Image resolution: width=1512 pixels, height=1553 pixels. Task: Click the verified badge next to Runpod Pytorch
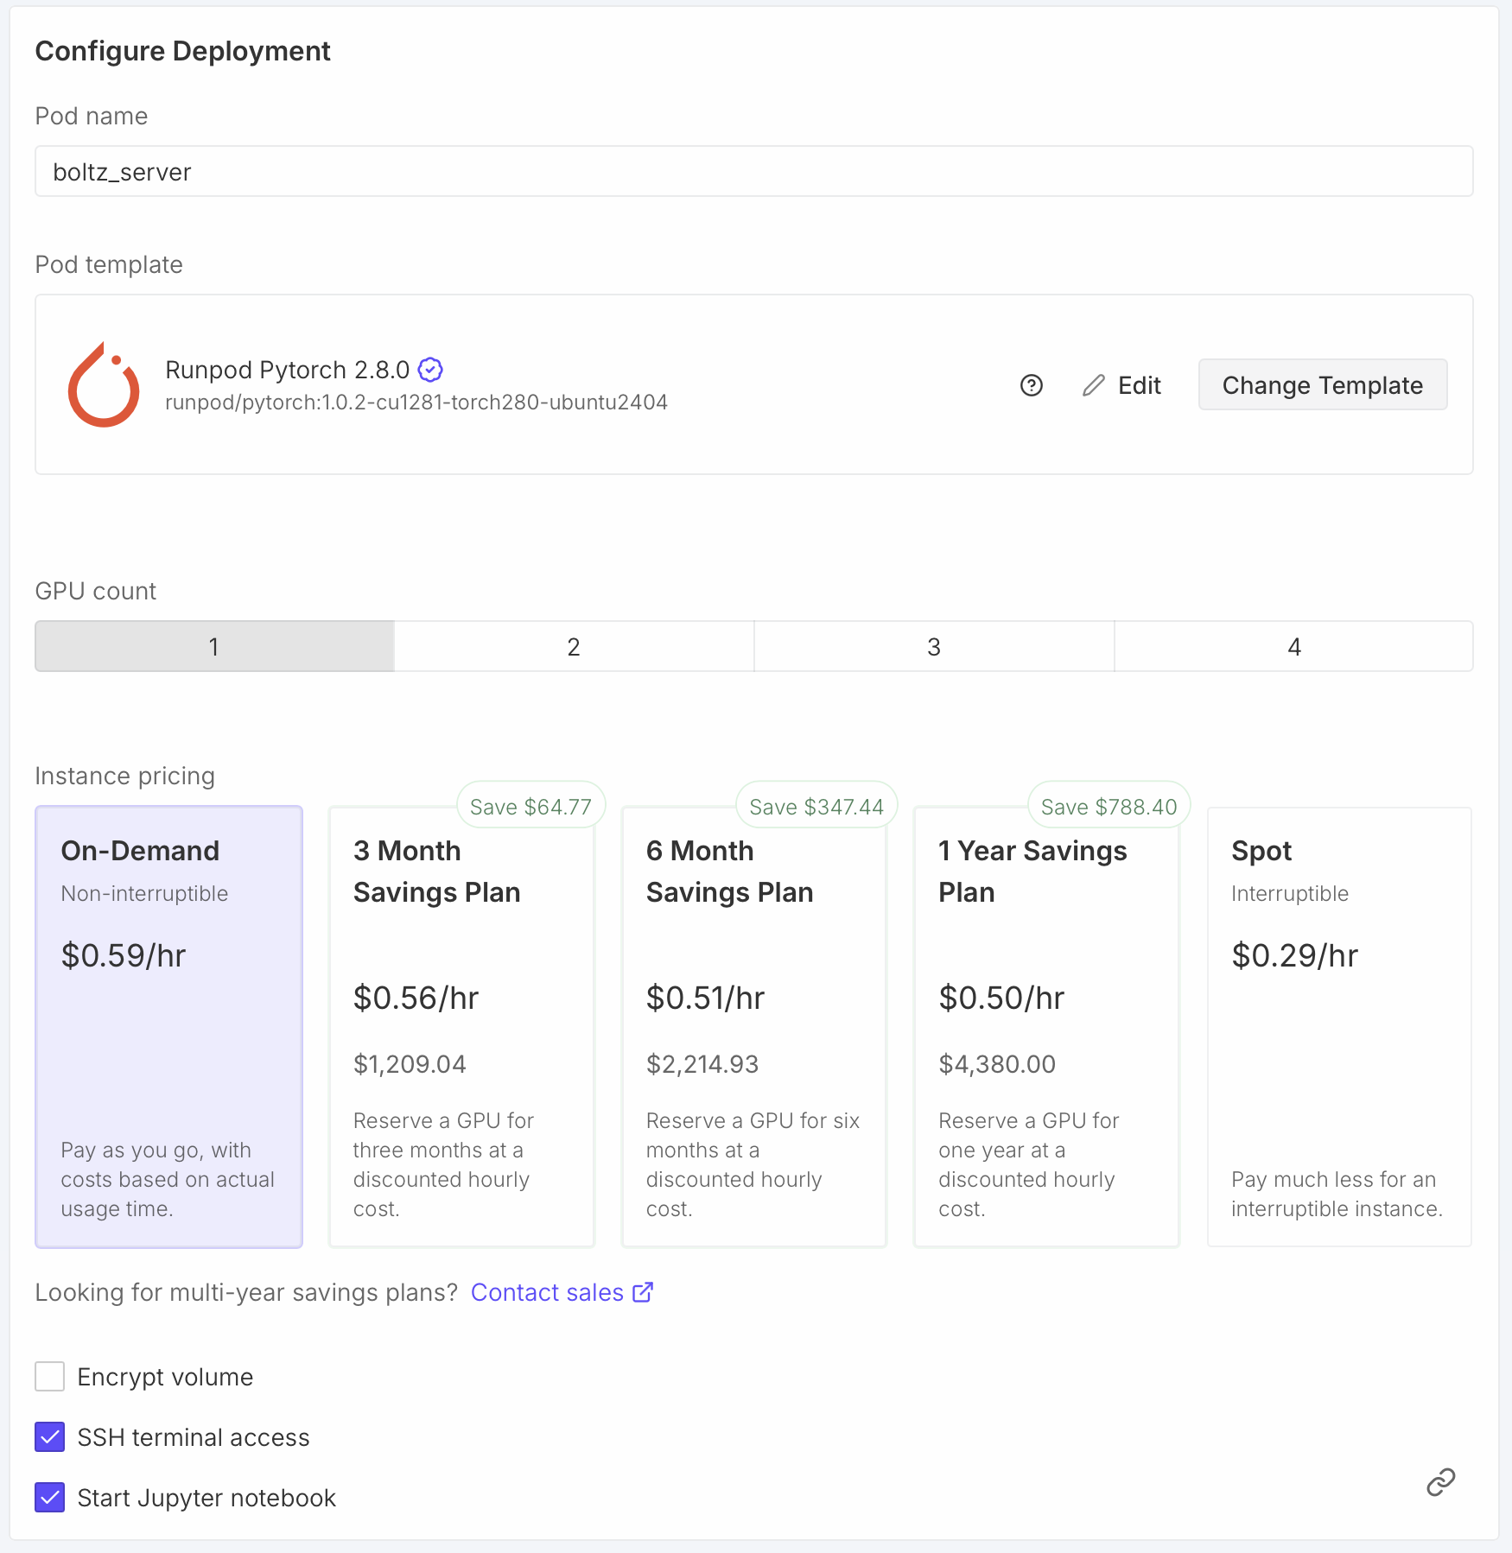(x=430, y=370)
